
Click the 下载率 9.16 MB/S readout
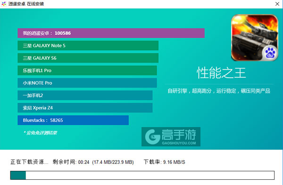point(164,162)
